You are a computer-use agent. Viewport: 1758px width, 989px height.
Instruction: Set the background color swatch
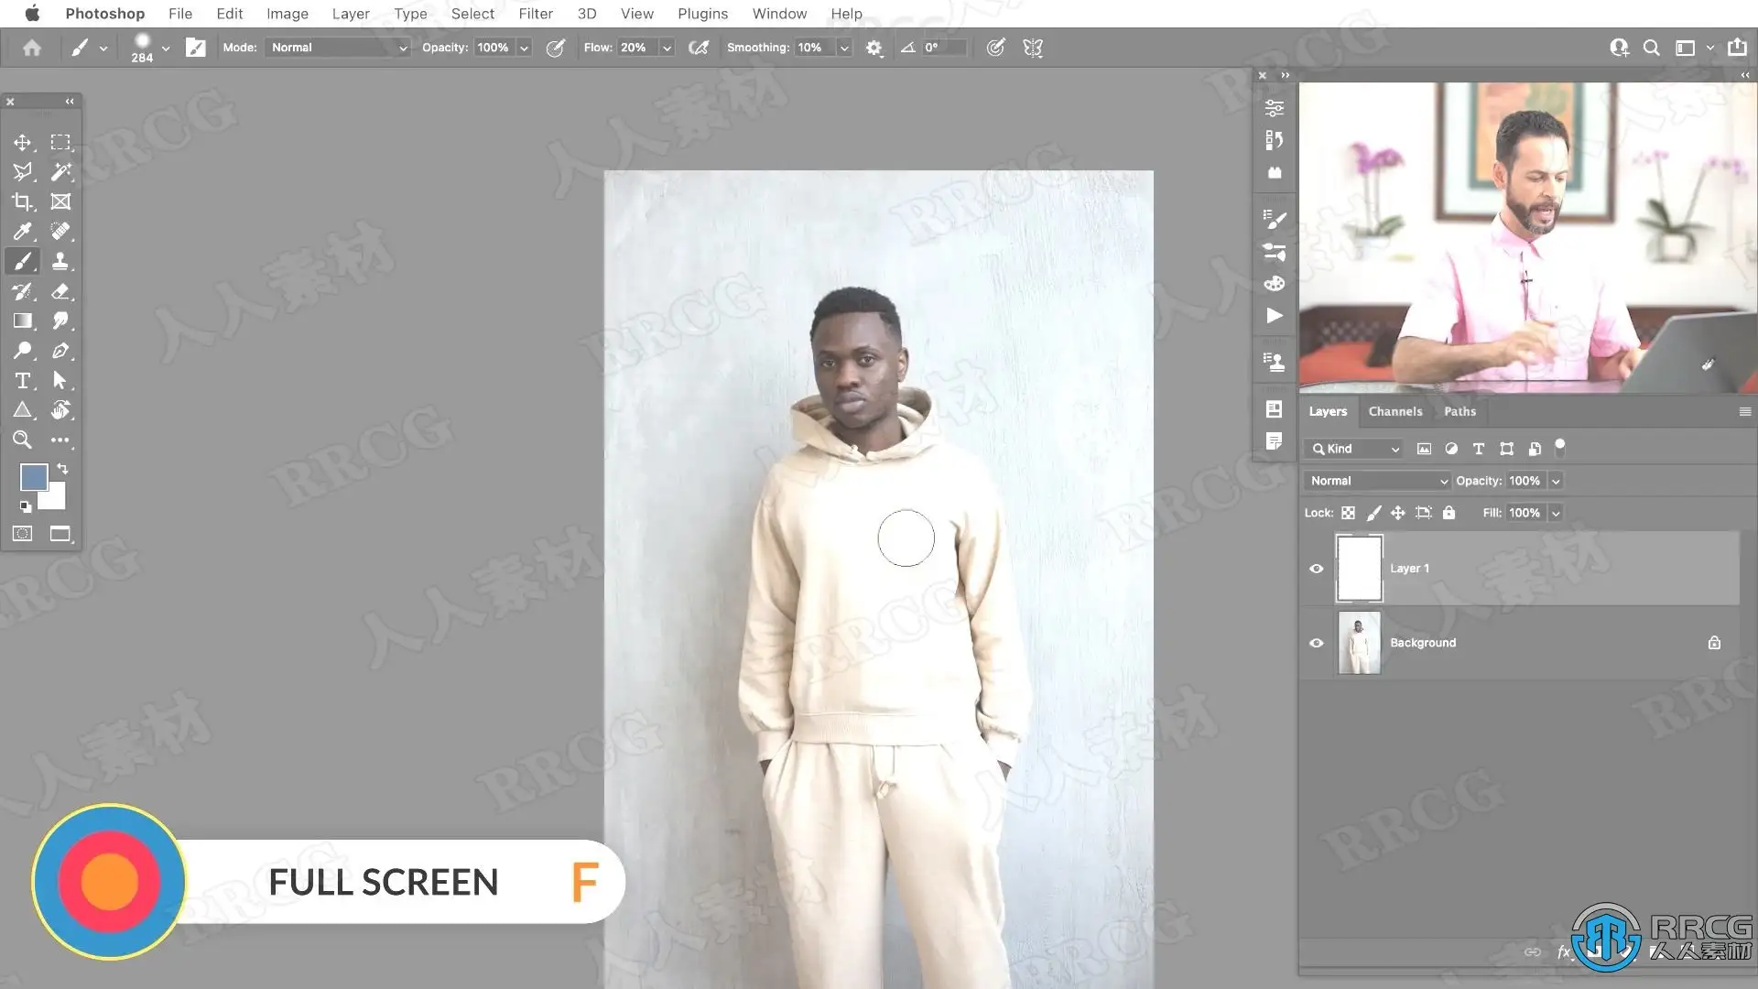[x=55, y=499]
